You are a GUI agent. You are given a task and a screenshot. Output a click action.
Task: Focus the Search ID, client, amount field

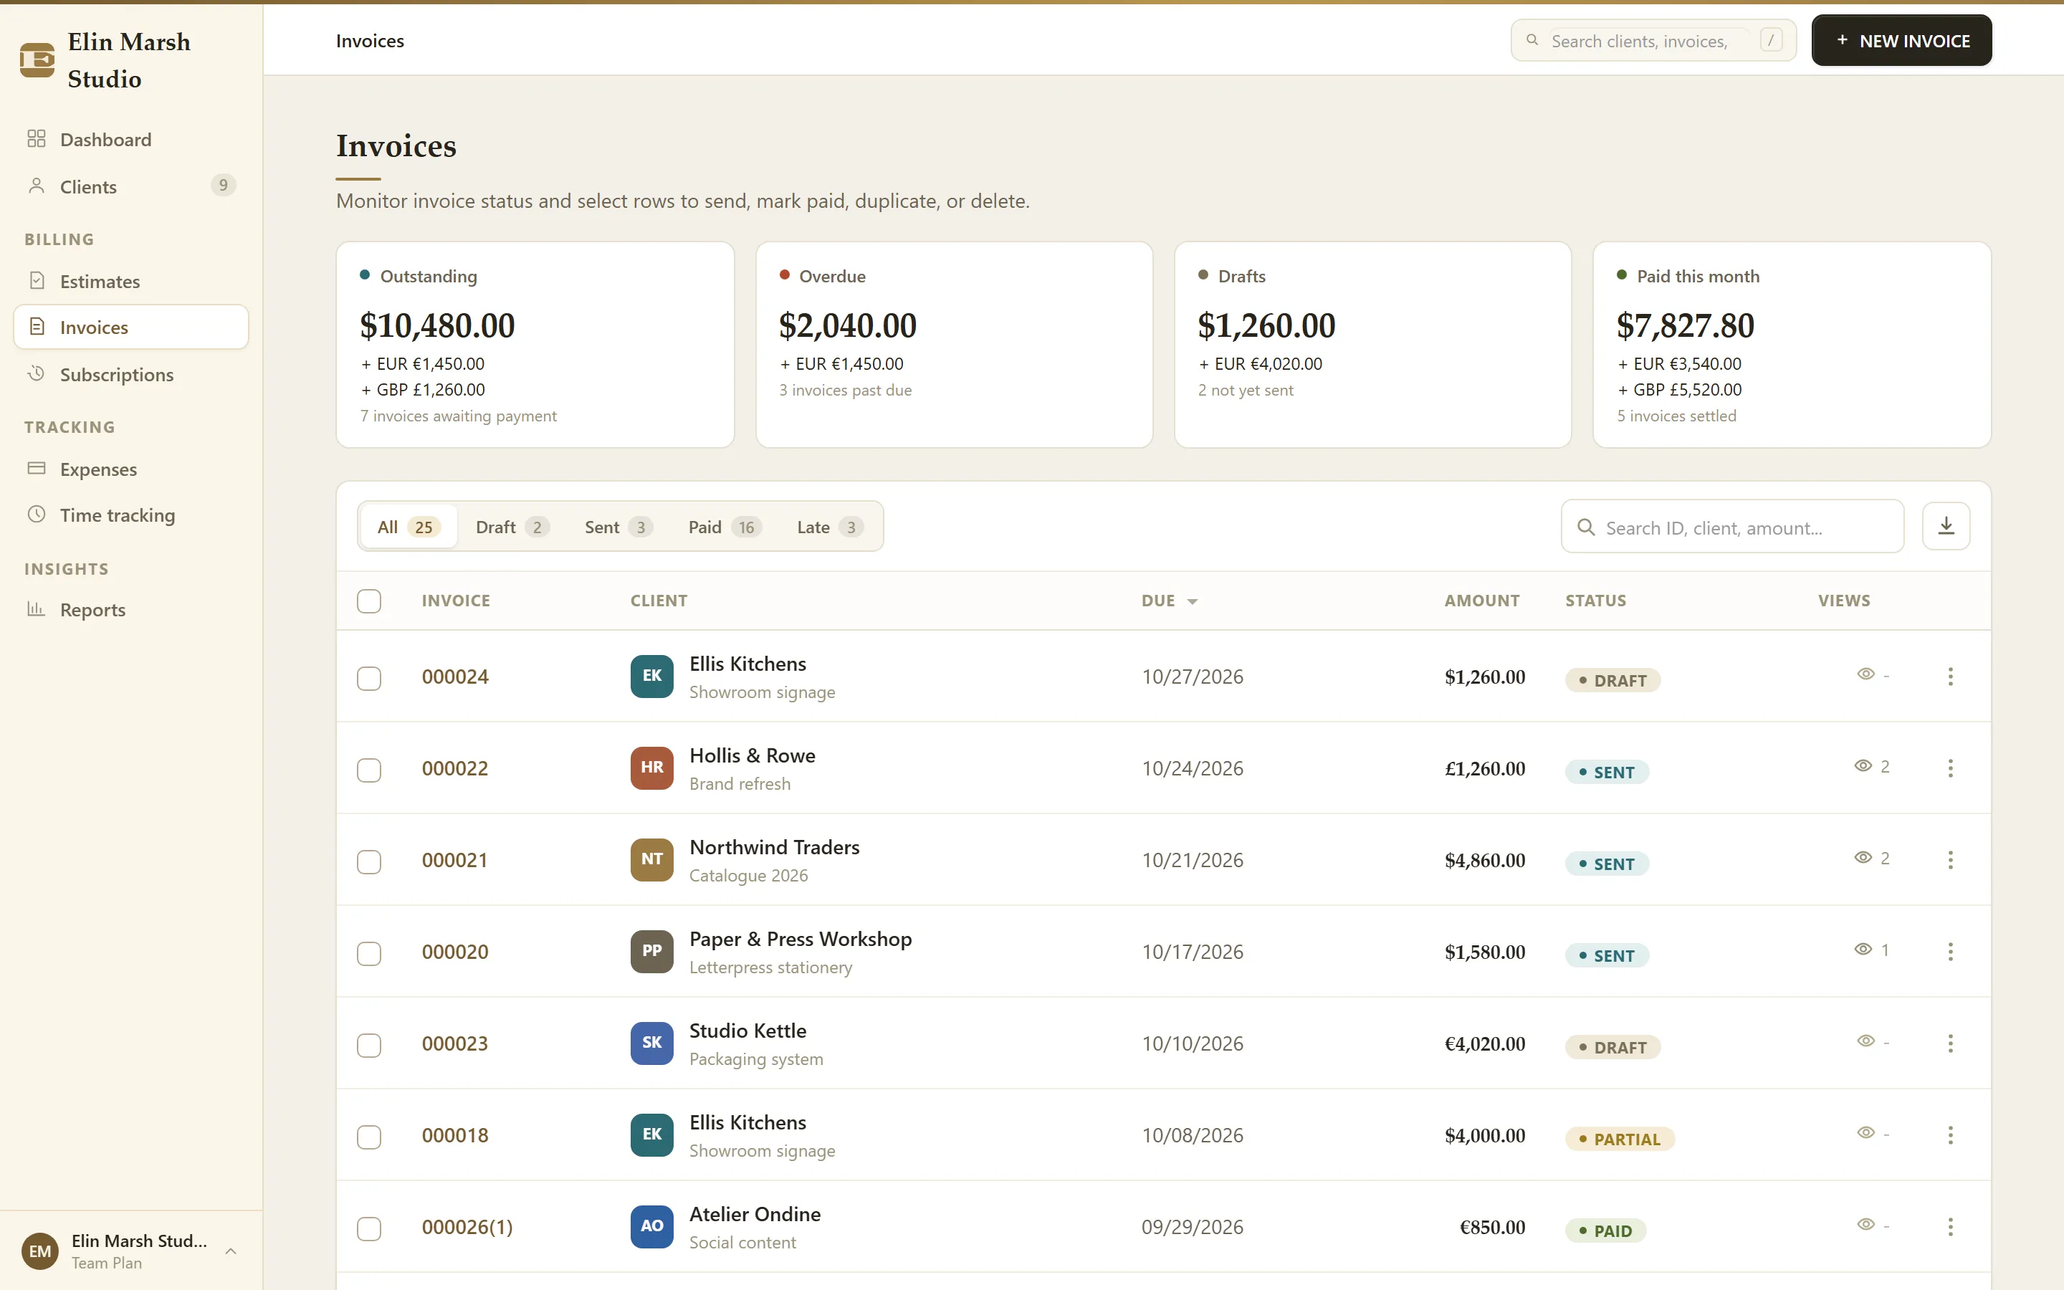point(1731,527)
